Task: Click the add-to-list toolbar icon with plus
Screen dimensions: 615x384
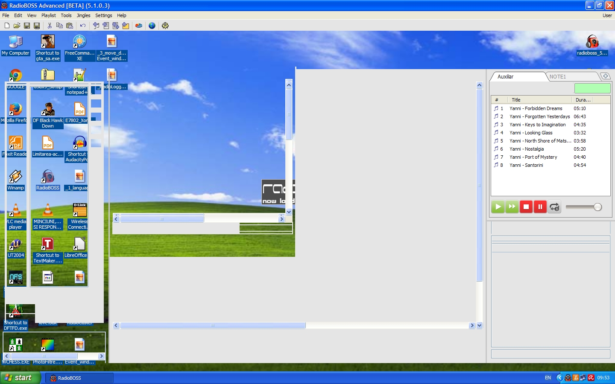Action: point(106,26)
